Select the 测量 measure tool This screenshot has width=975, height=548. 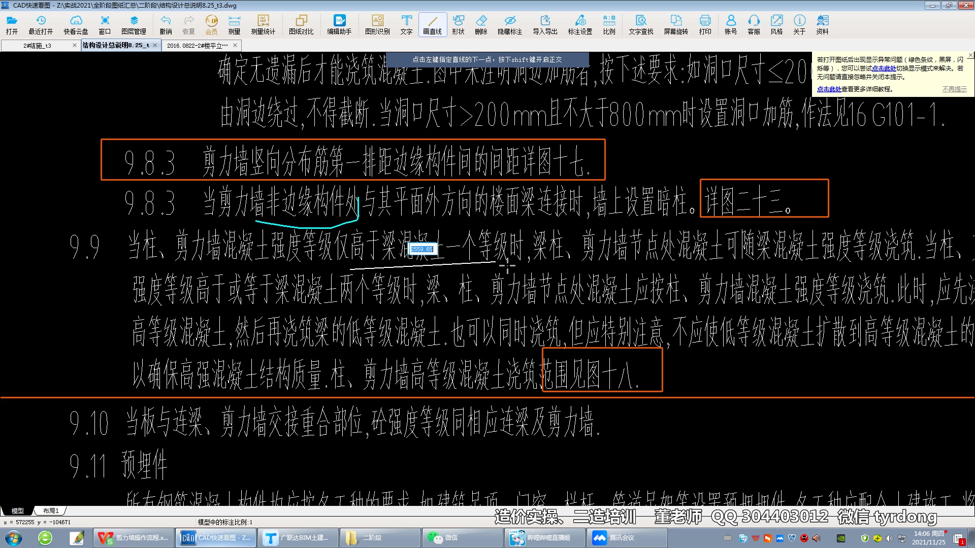(x=234, y=24)
